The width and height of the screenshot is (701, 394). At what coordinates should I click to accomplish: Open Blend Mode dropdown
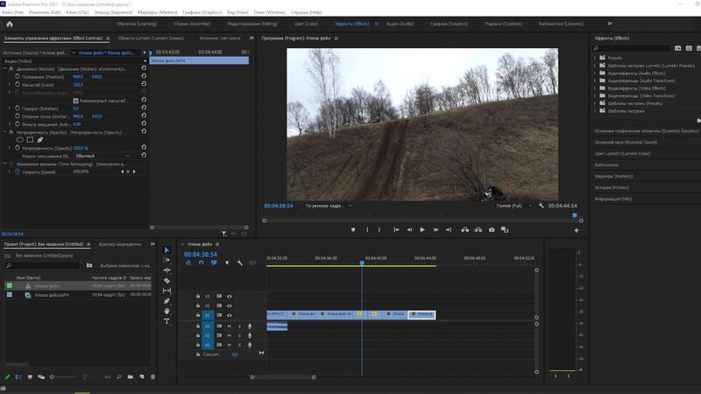[103, 156]
